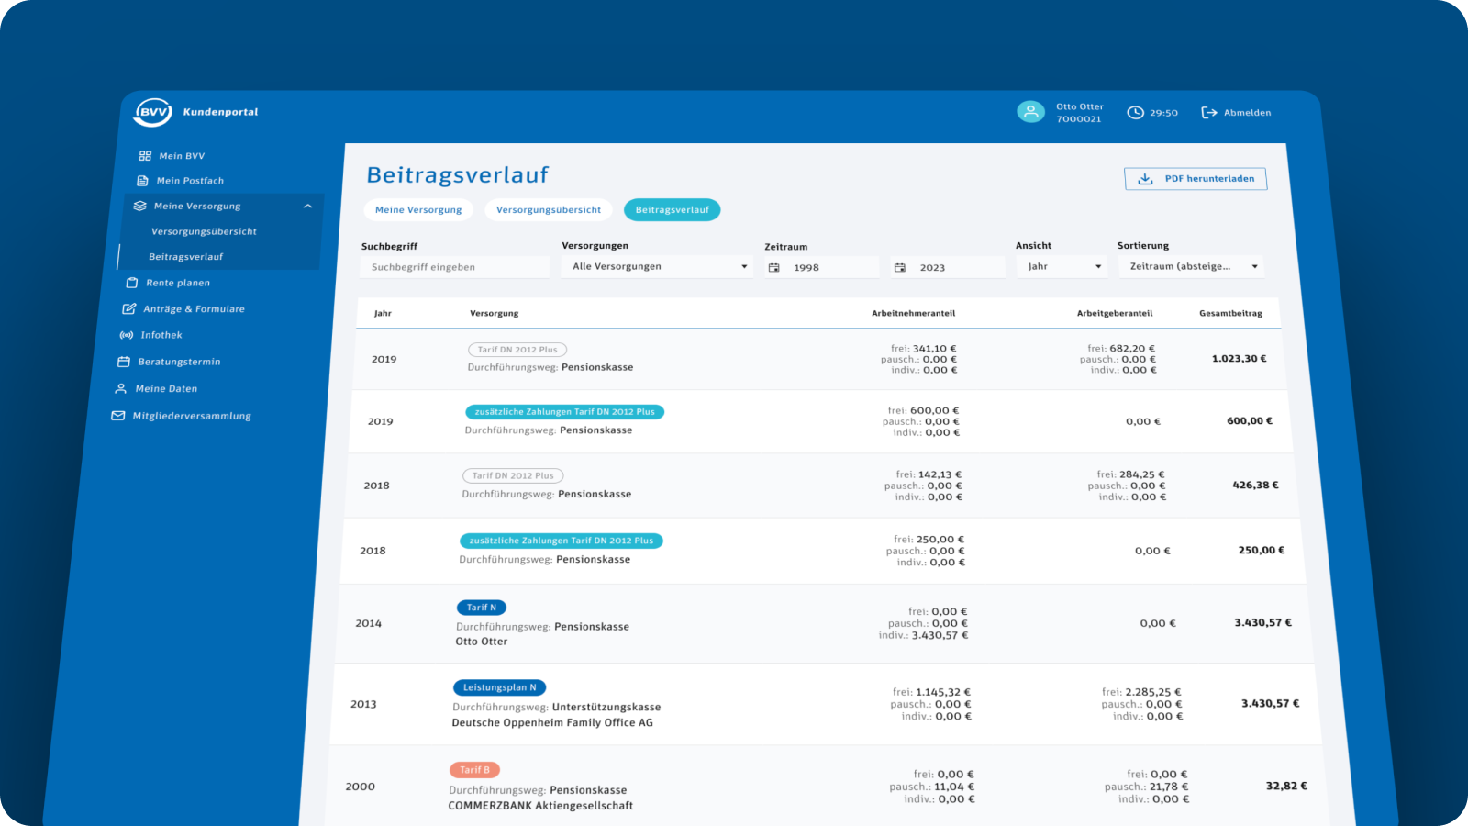Open the Ansicht Jahr dropdown

coord(1062,267)
